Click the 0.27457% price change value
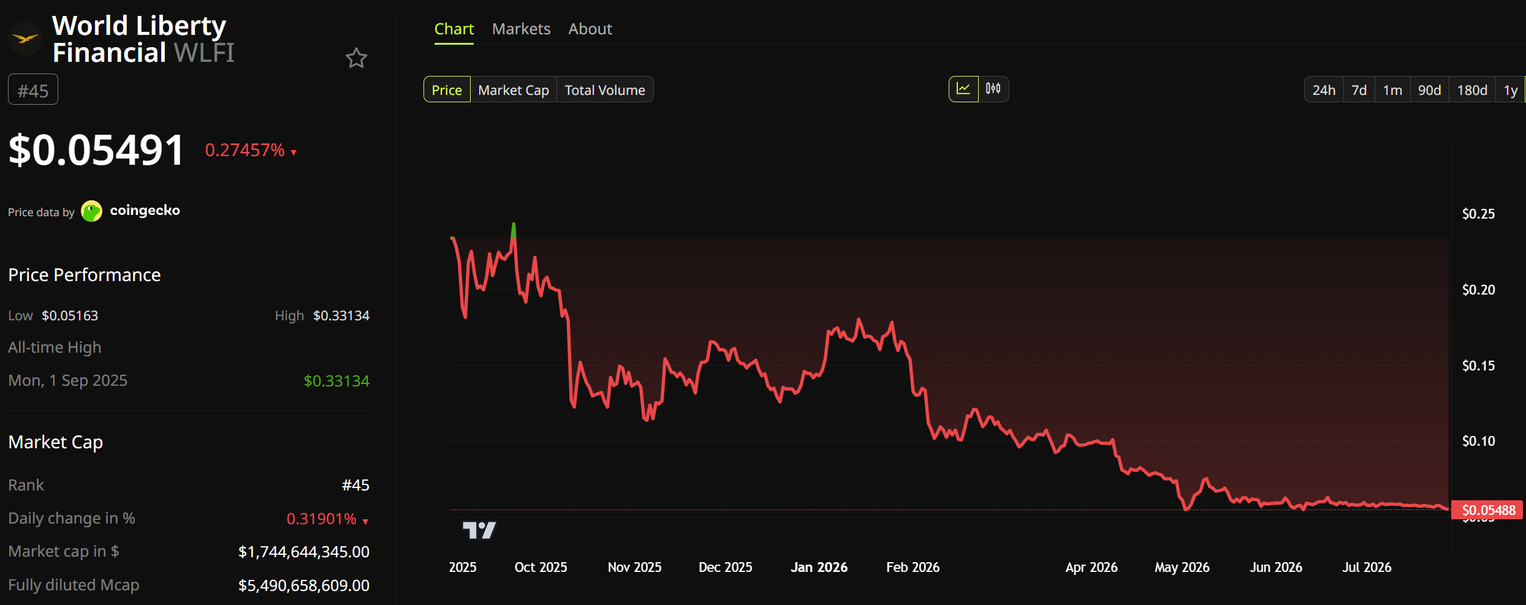 [x=245, y=150]
